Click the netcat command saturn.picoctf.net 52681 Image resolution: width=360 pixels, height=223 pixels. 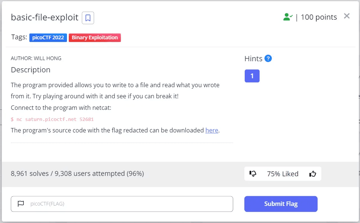tap(52, 119)
